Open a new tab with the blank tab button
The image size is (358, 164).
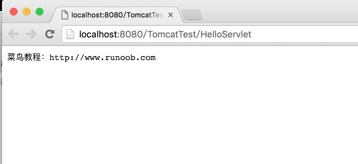point(192,15)
